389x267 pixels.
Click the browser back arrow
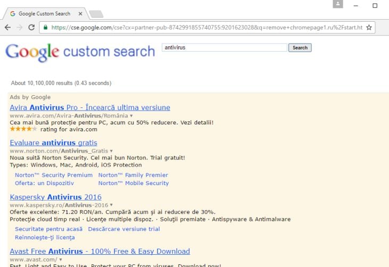pyautogui.click(x=7, y=27)
